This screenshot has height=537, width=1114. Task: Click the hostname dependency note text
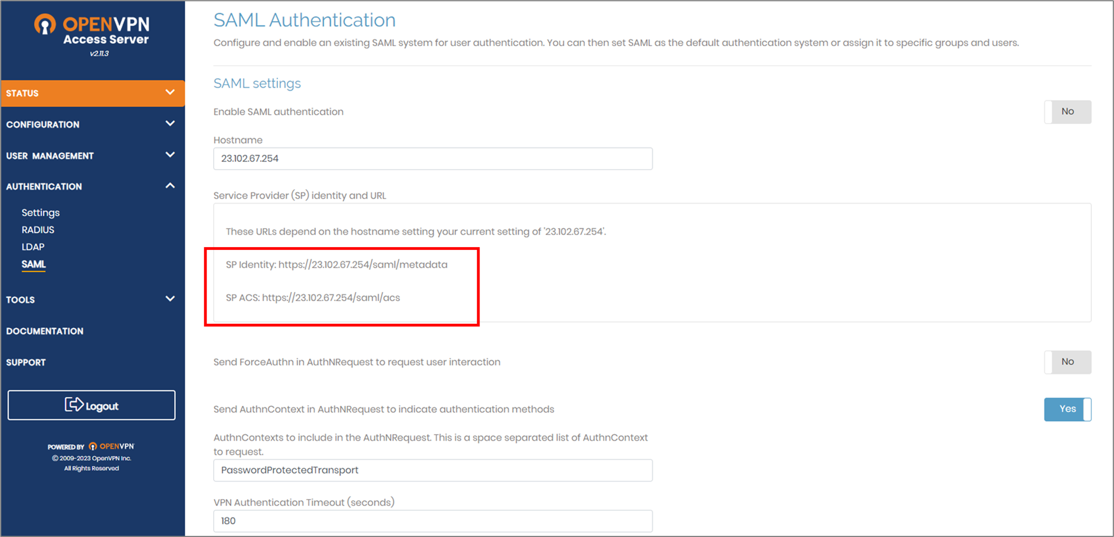click(x=416, y=231)
